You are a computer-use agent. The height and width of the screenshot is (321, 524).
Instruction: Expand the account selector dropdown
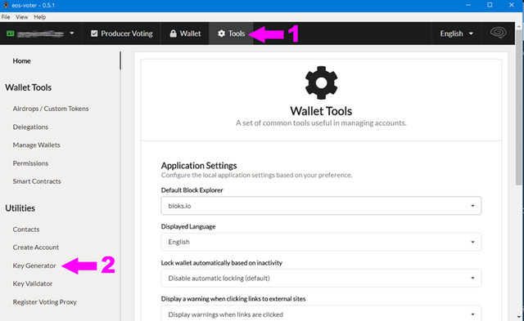point(72,33)
